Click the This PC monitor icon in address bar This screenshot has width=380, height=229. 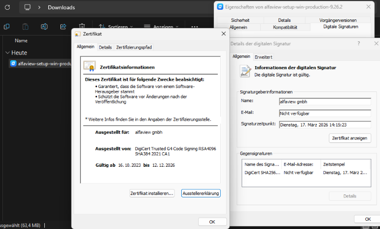pos(27,7)
